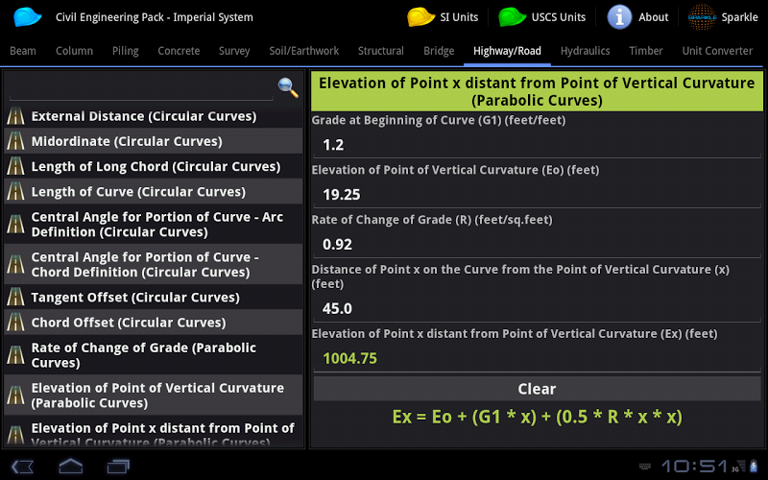Focus the Rate of Change of Grade input
Image resolution: width=768 pixels, height=480 pixels.
(537, 245)
